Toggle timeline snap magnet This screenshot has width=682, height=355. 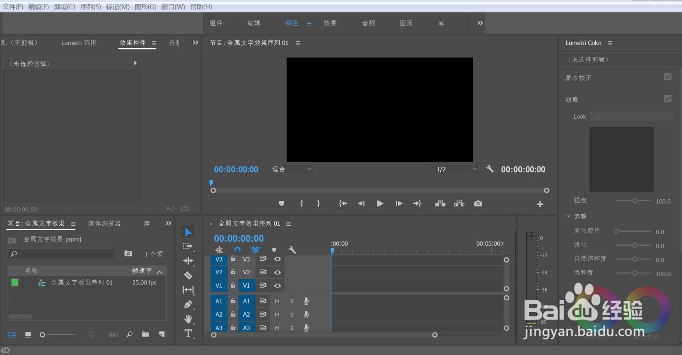pos(237,250)
